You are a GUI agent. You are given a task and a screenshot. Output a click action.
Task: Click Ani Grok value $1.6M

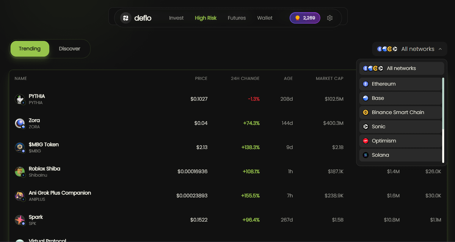(393, 196)
